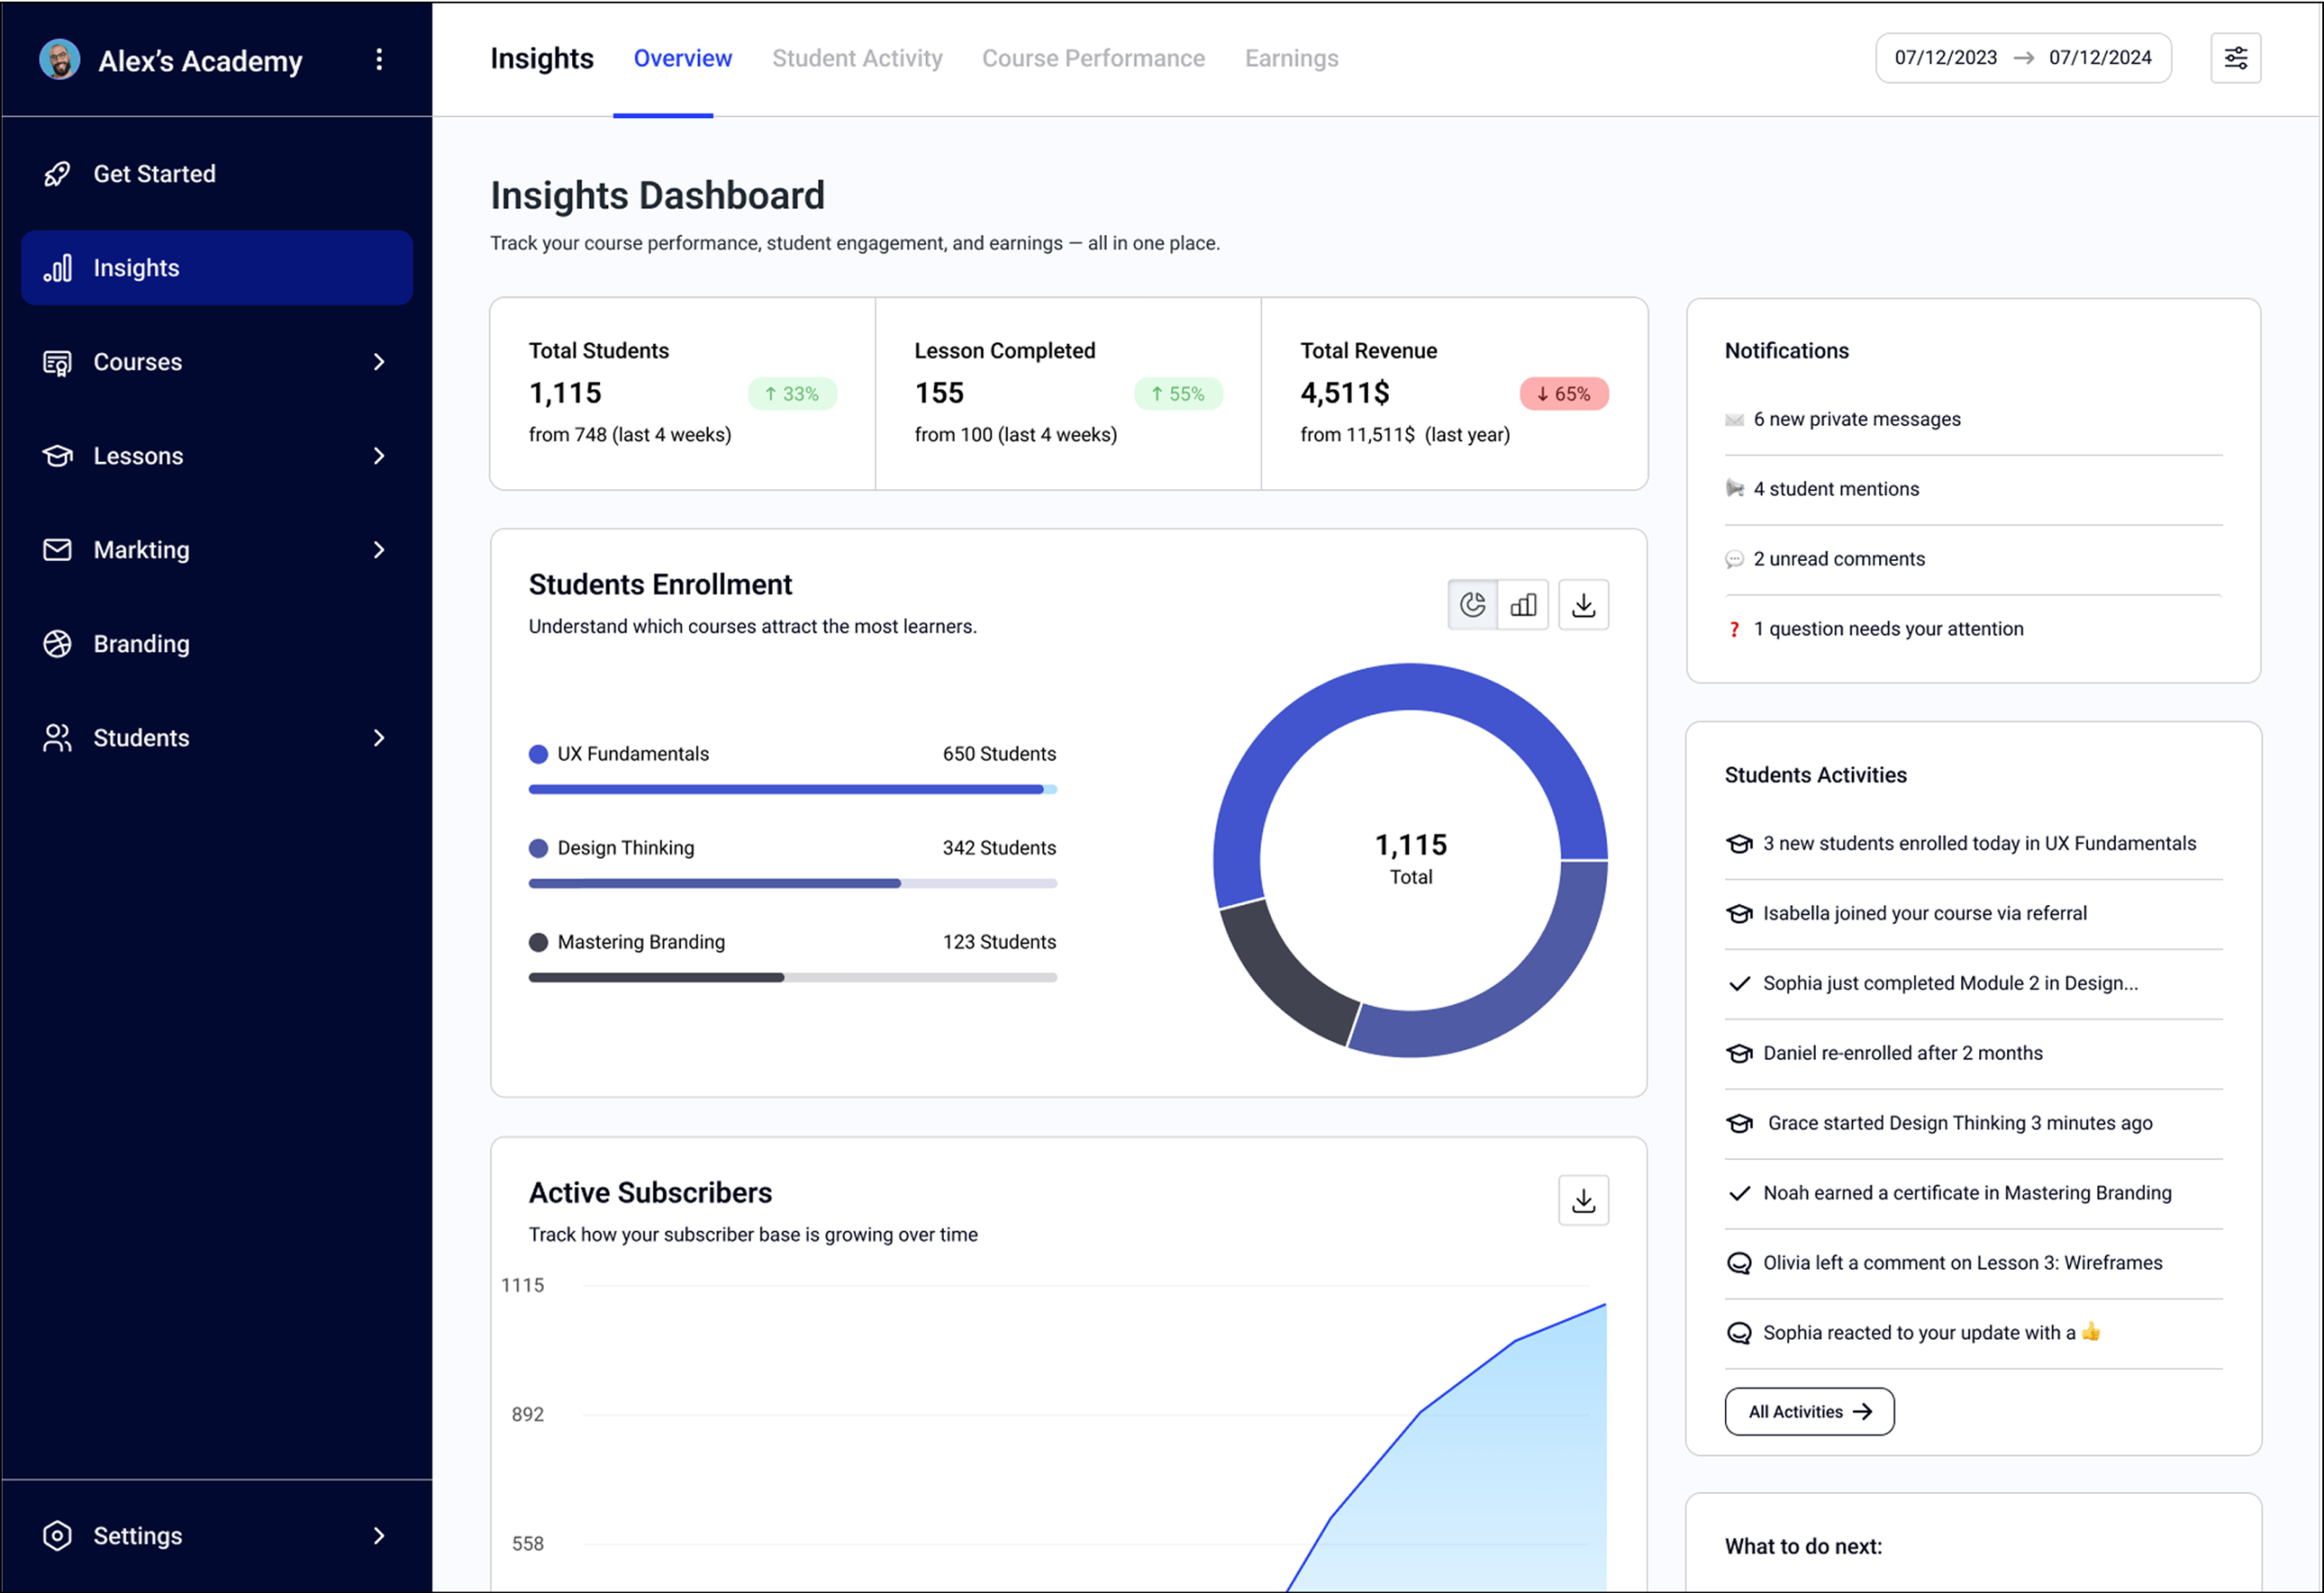Expand the Settings chevron in sidebar
This screenshot has height=1593, width=2324.
pyautogui.click(x=379, y=1535)
